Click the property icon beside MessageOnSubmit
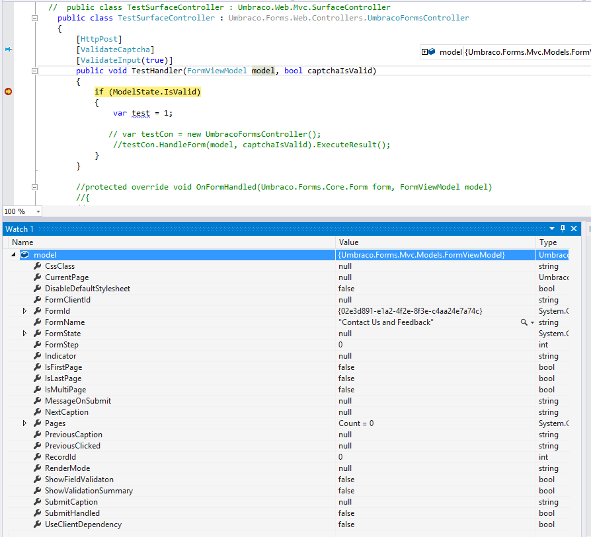Viewport: 591px width, 537px height. (37, 401)
